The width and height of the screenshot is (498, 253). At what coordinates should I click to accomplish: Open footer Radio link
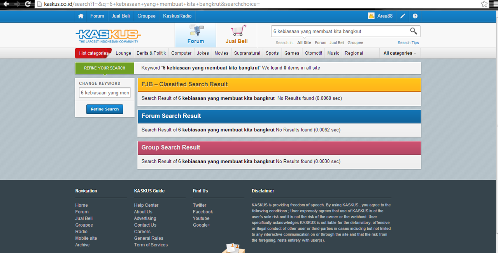[81, 232]
